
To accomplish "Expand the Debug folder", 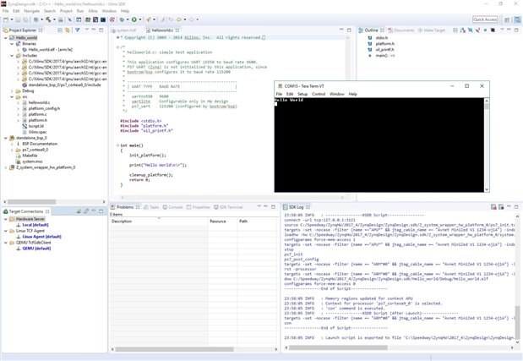I will point(12,90).
